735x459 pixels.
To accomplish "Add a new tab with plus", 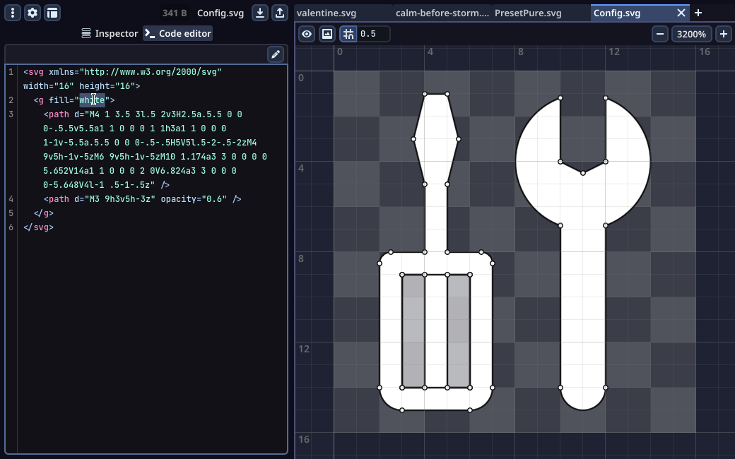I will pos(698,13).
